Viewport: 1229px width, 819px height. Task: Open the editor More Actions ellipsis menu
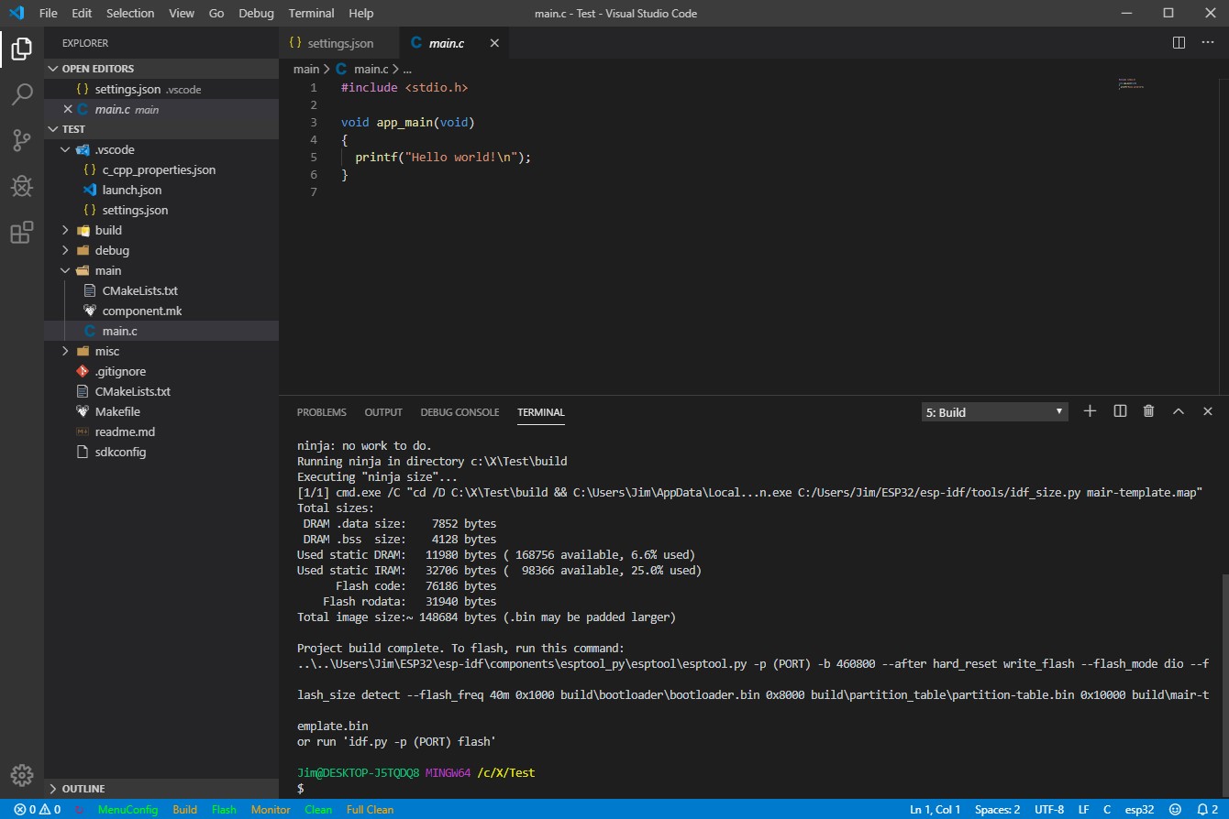click(1208, 43)
